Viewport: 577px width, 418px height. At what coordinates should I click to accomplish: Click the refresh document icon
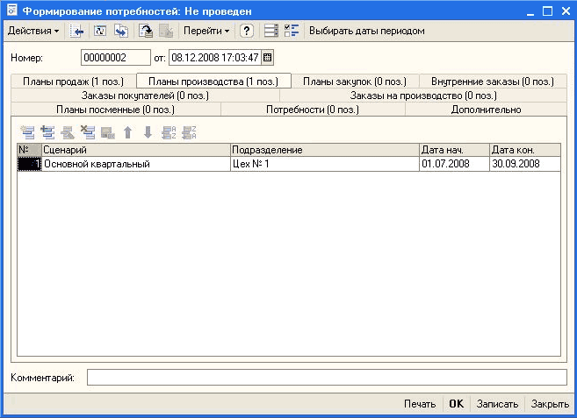click(x=100, y=31)
